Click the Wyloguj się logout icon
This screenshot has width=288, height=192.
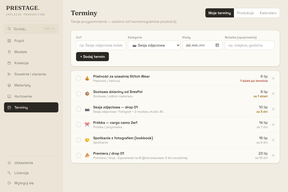coord(9,183)
